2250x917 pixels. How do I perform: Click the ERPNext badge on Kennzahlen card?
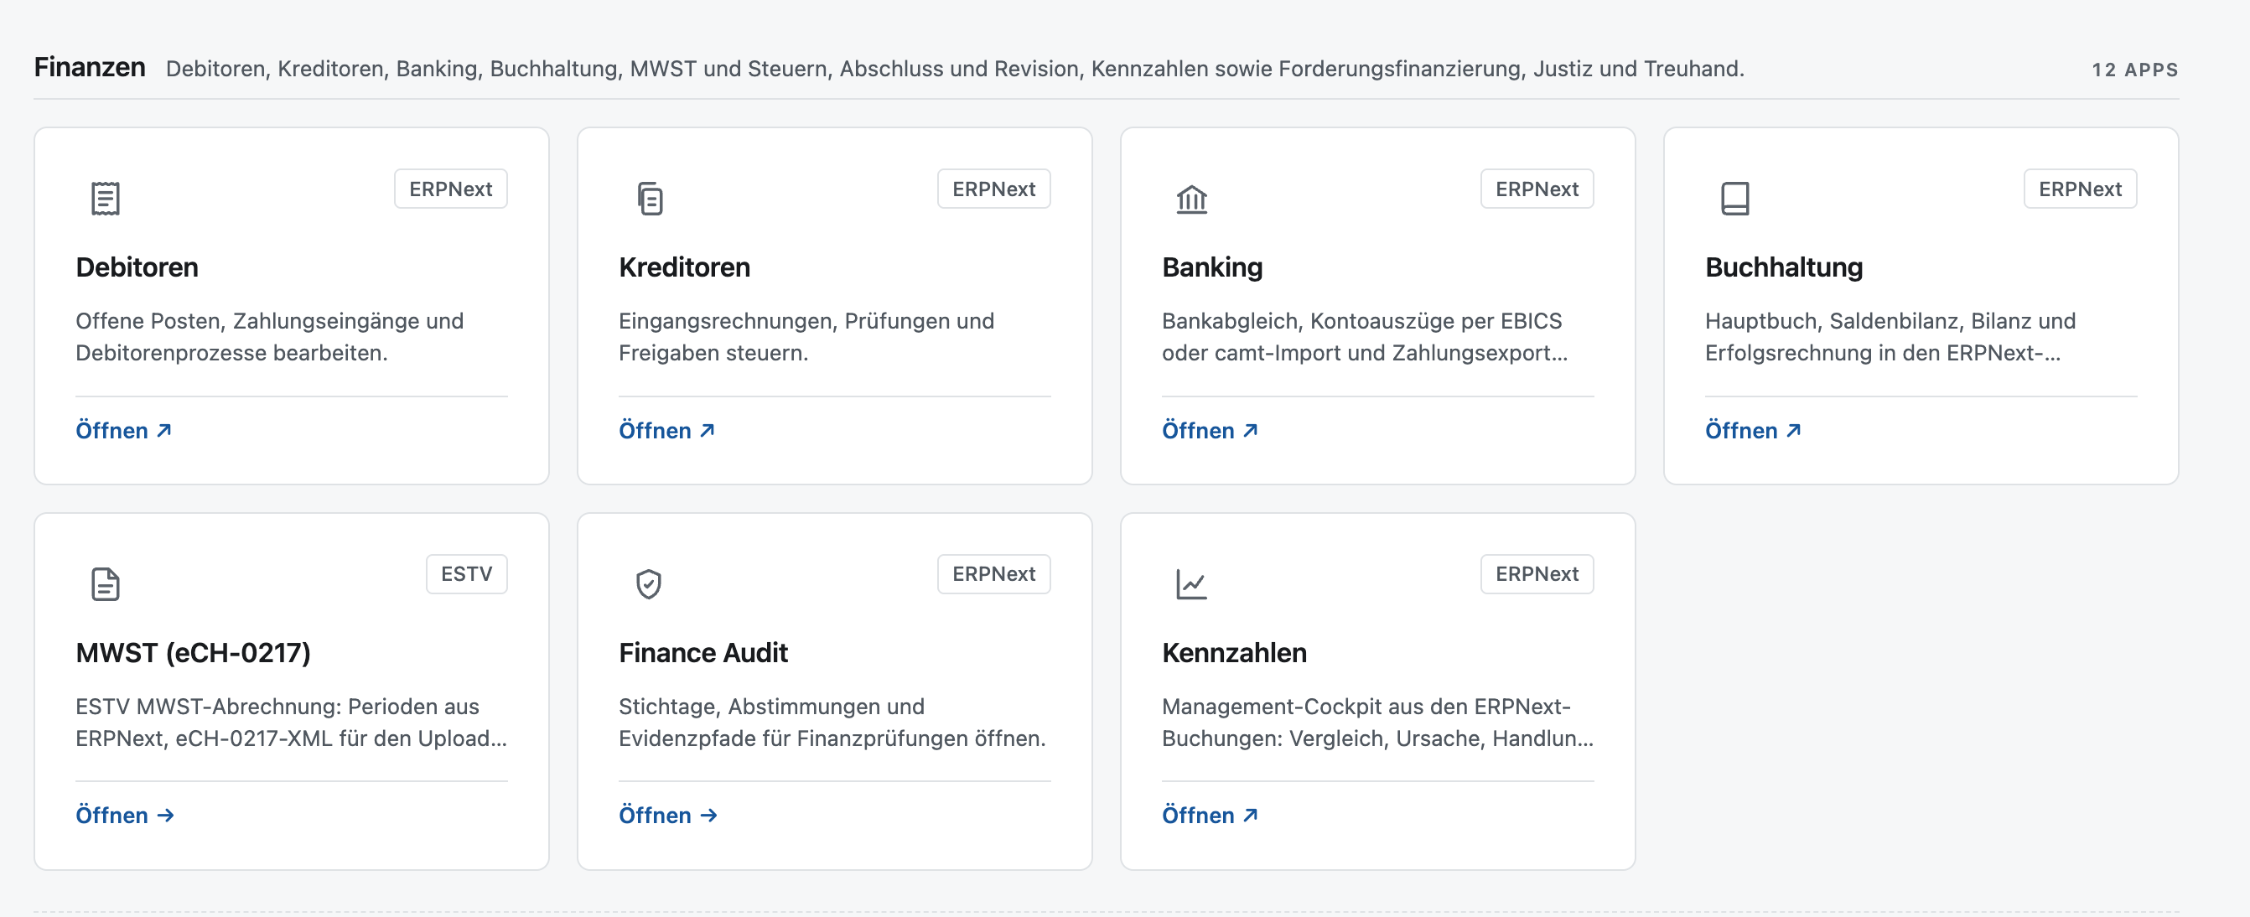1537,574
